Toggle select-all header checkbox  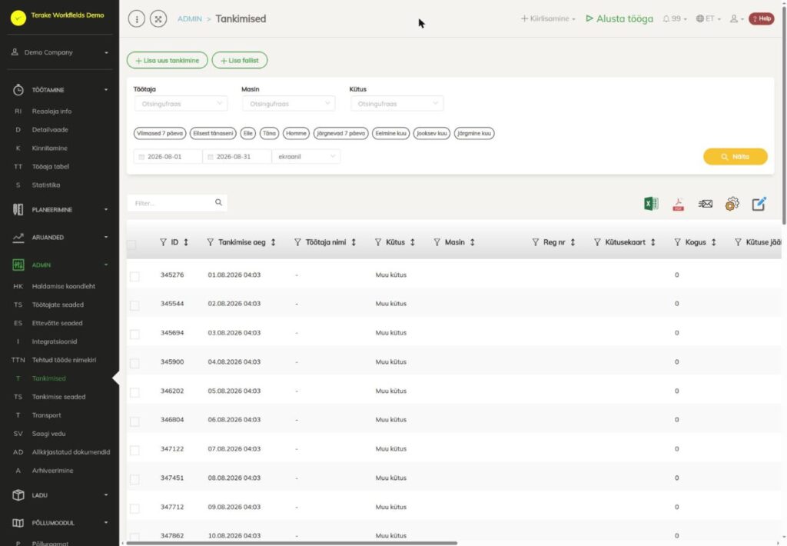[x=131, y=245]
